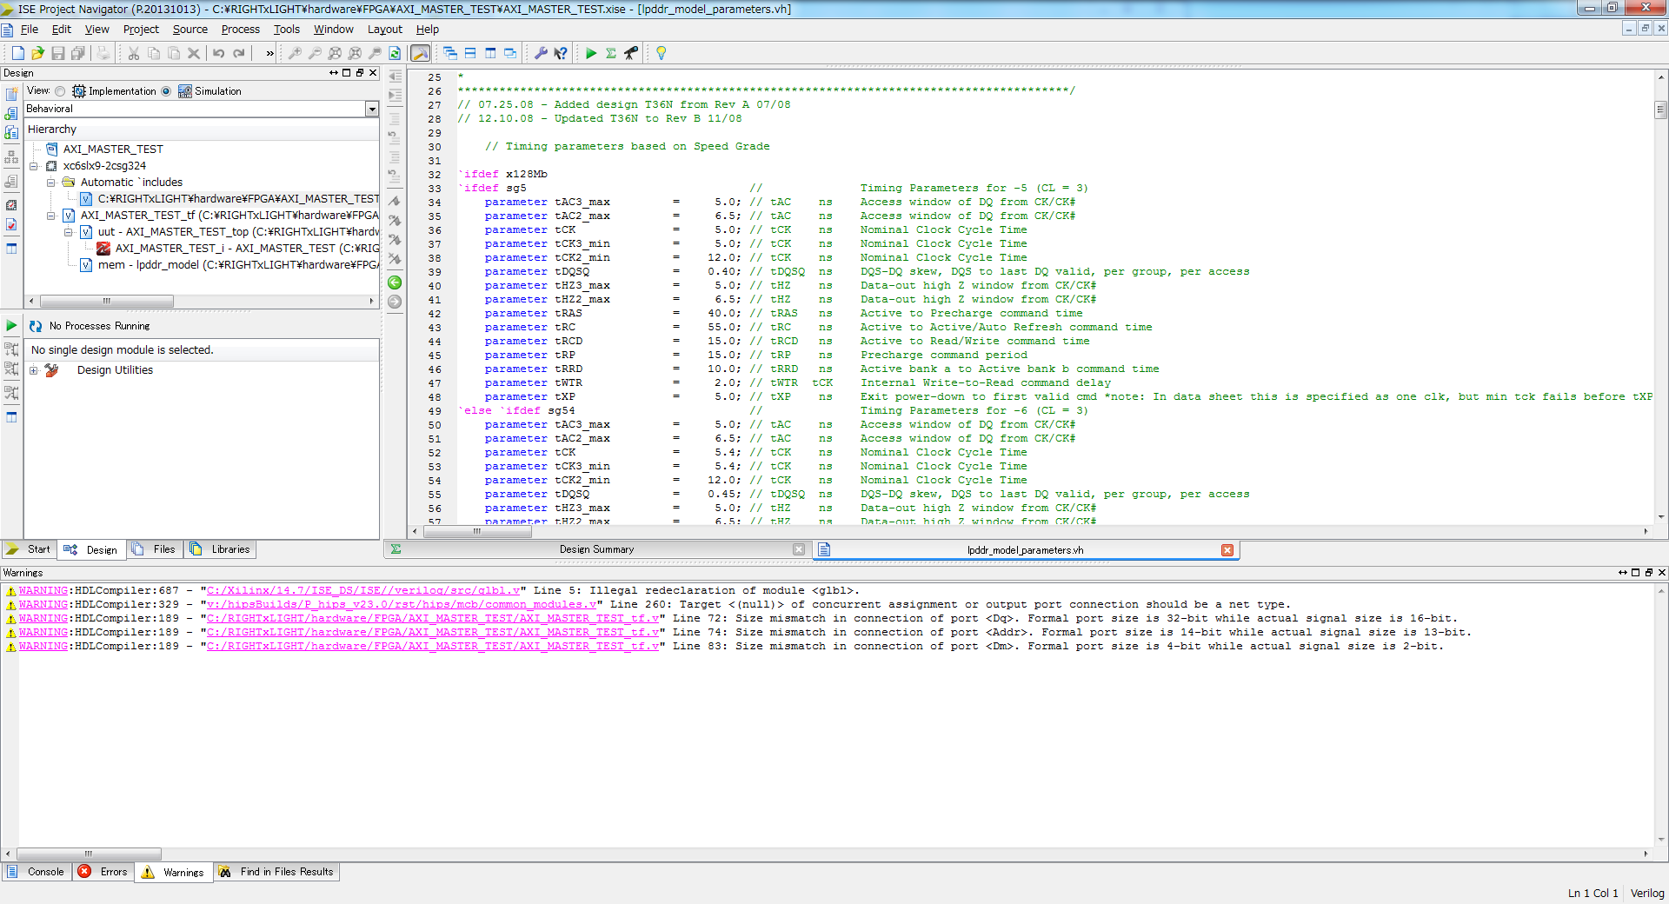This screenshot has height=904, width=1669.
Task: Select the mem - lpddr_model tree item
Action: (229, 265)
